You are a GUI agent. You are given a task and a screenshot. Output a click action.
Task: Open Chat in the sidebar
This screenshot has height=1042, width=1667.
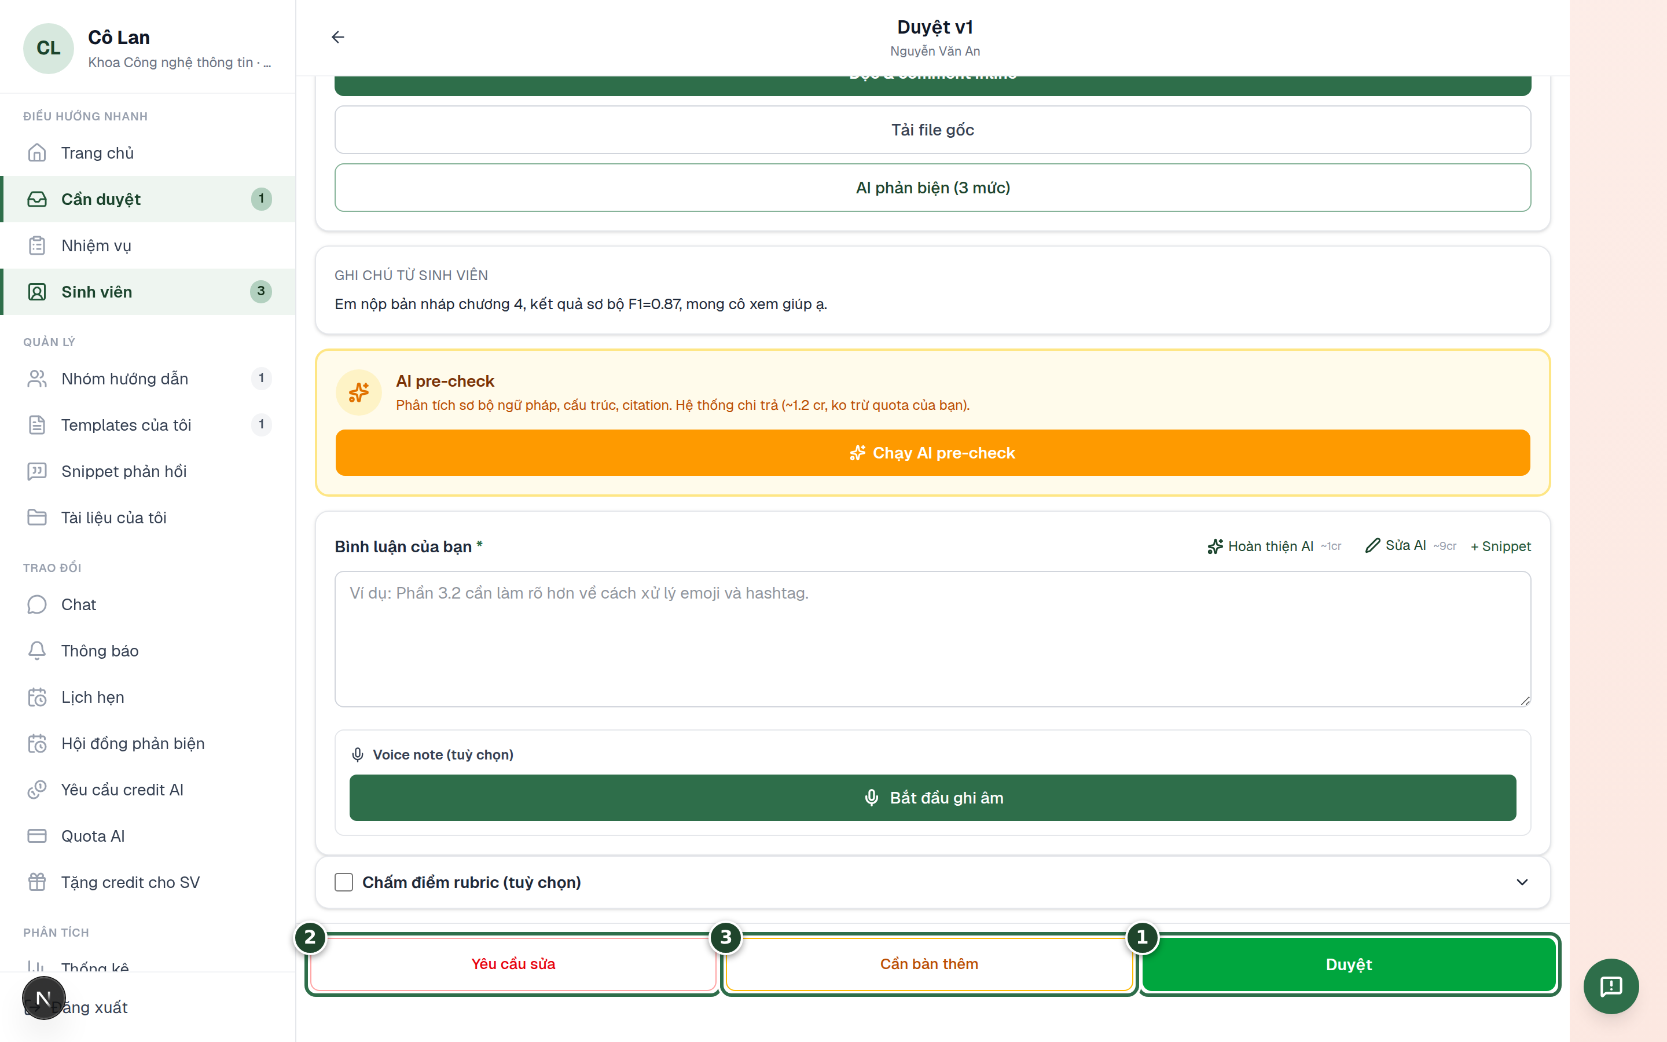point(148,604)
